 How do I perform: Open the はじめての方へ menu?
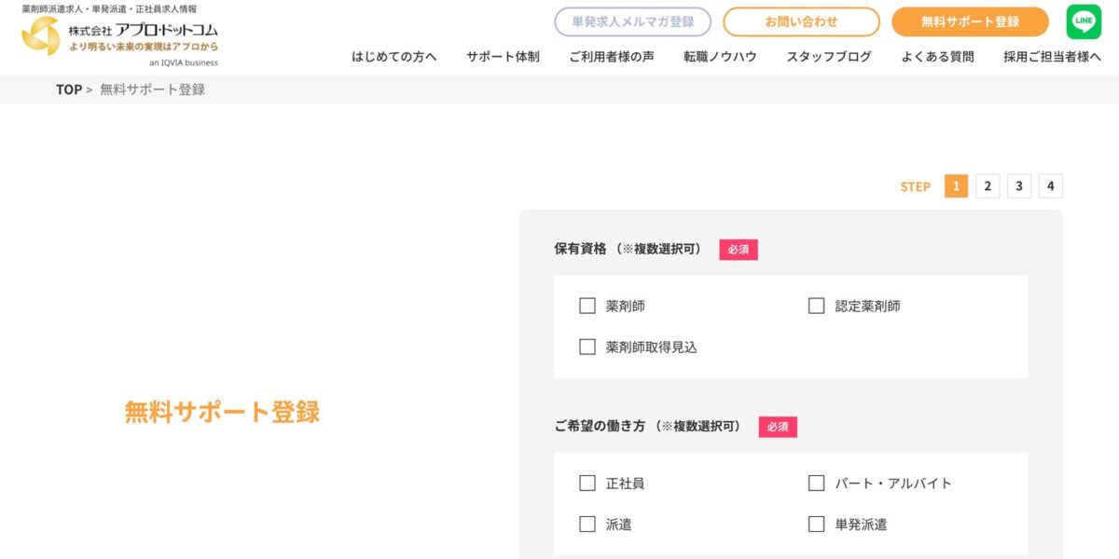394,57
